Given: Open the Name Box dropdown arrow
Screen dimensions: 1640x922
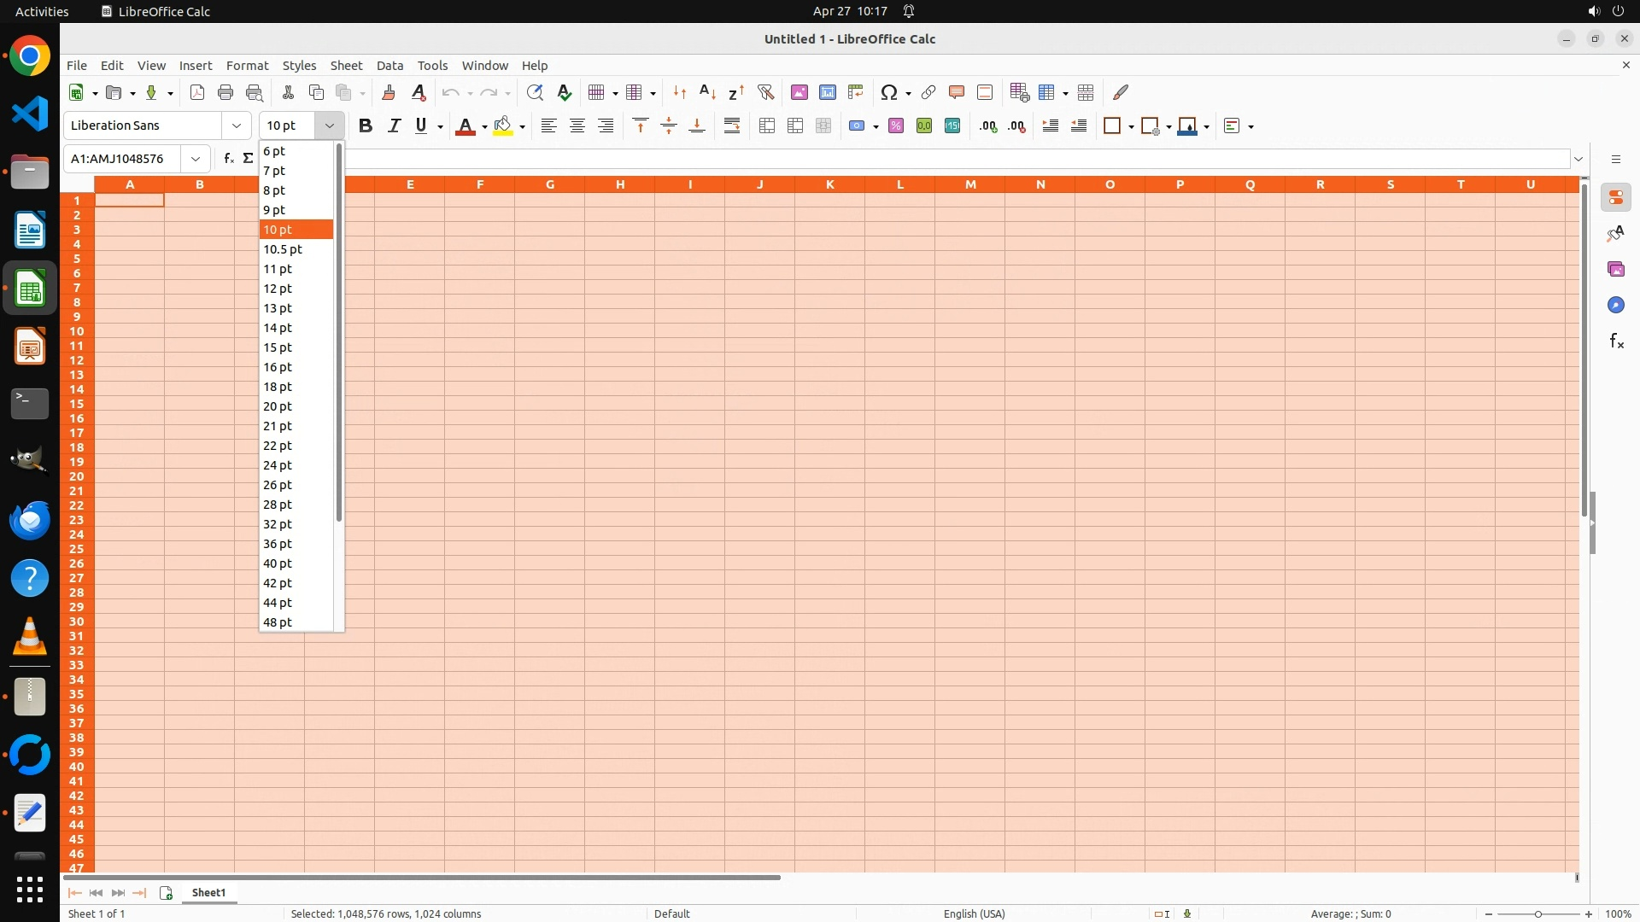Looking at the screenshot, I should pos(196,159).
